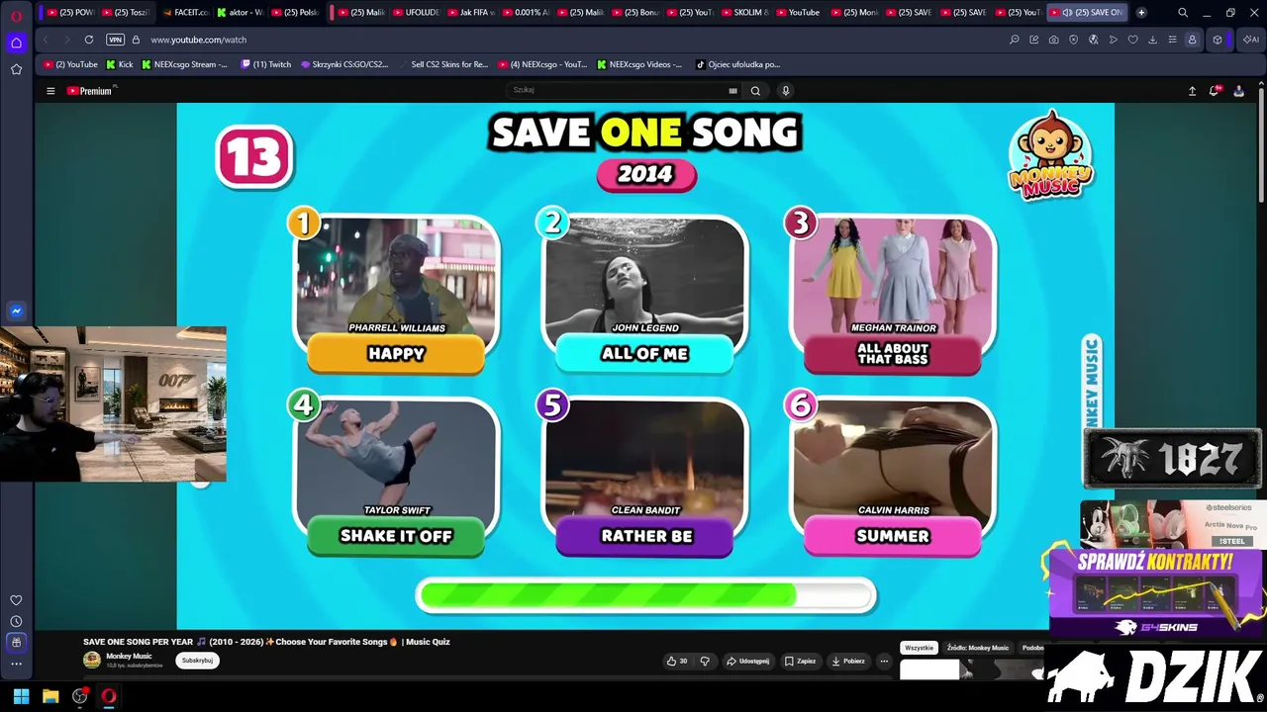The height and width of the screenshot is (712, 1267).
Task: Open the new tab plus button
Action: [x=1141, y=13]
